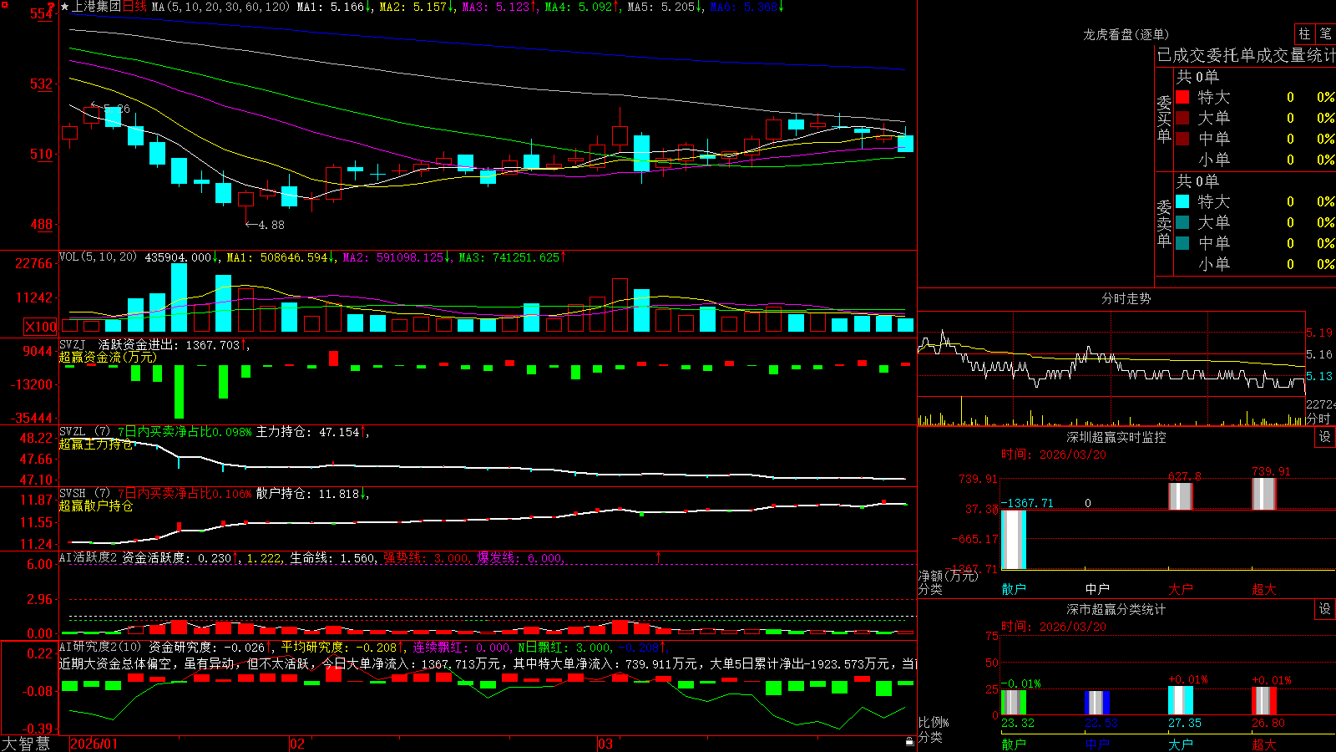Click the 委卖单 section label
1336x752 pixels.
[1164, 224]
